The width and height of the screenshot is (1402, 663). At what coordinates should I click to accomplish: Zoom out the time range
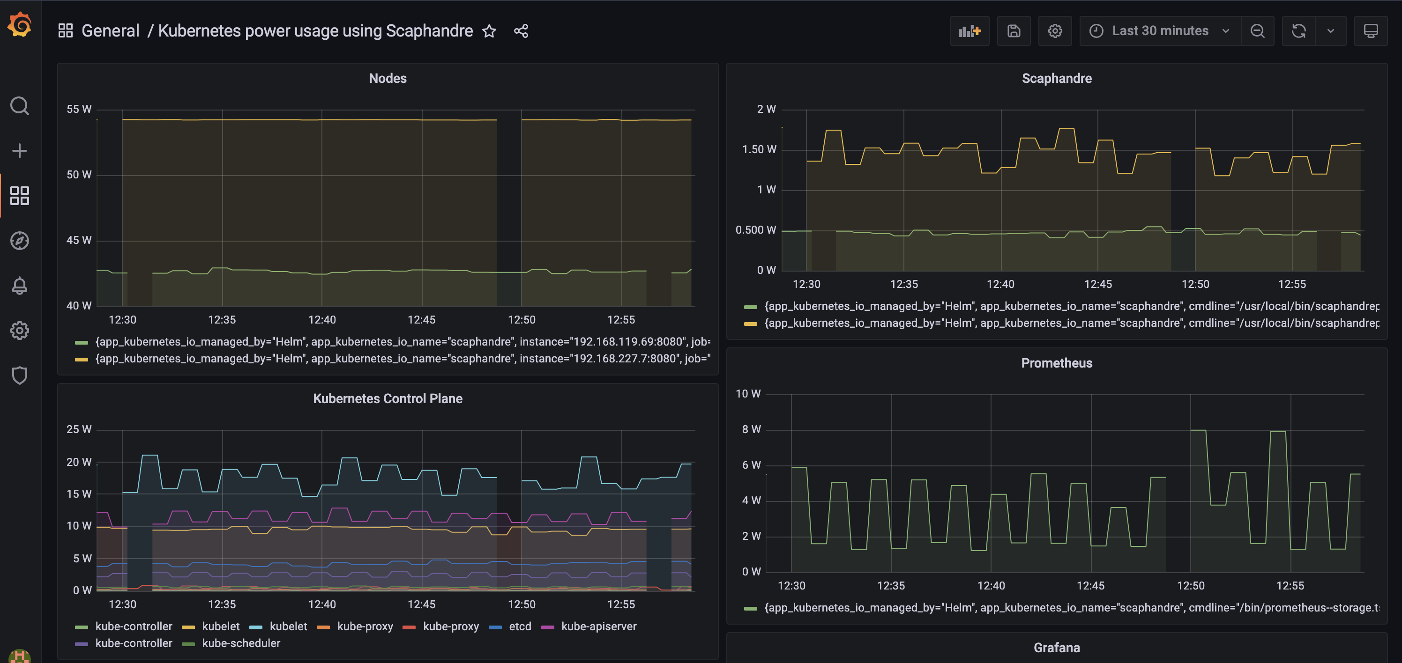pyautogui.click(x=1257, y=31)
